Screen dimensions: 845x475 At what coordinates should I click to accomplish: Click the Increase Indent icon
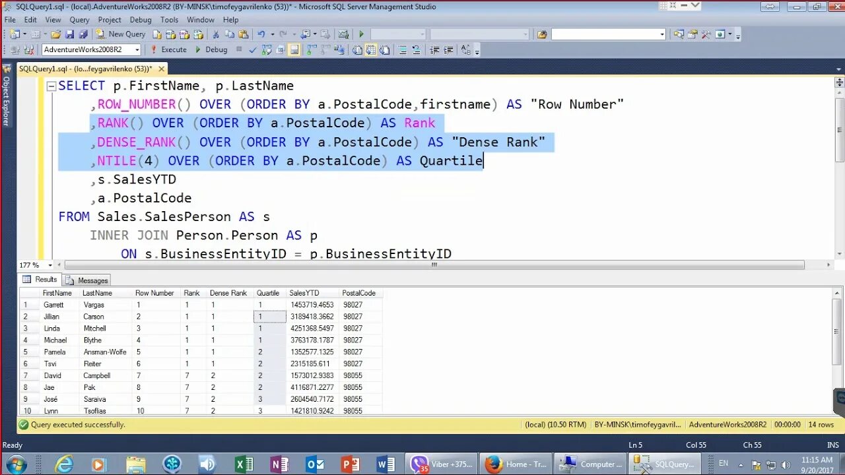click(448, 49)
